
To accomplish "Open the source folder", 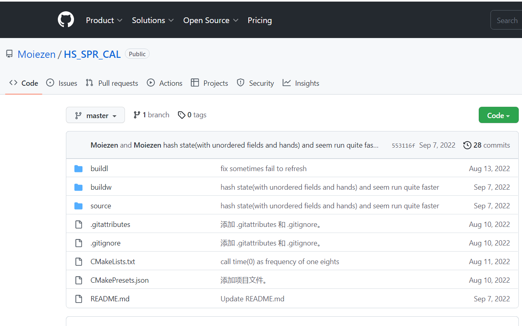I will coord(101,206).
